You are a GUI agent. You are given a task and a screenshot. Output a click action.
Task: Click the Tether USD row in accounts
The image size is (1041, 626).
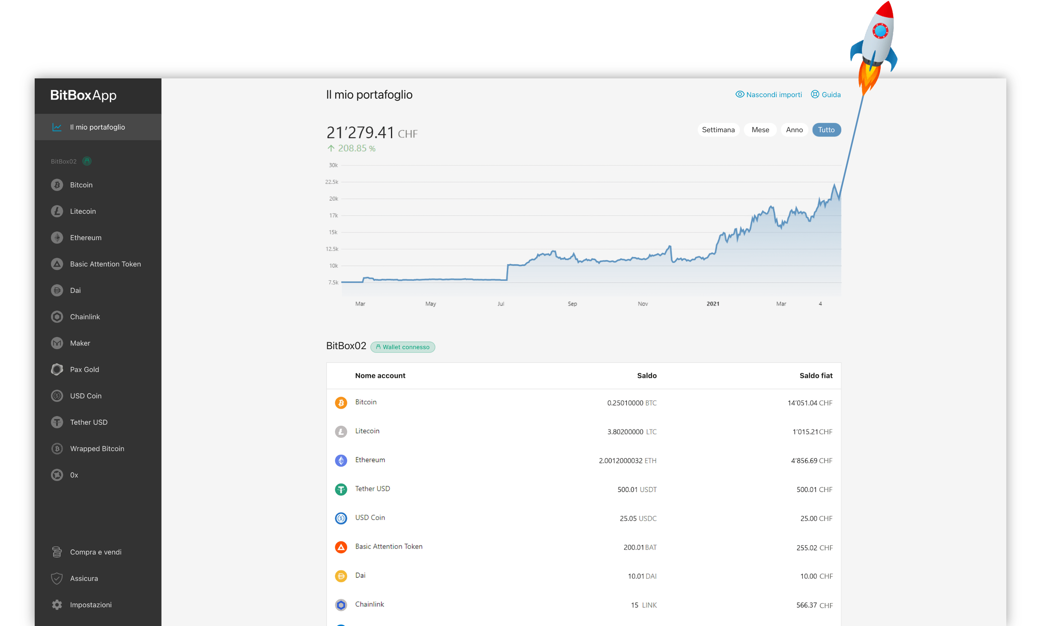pyautogui.click(x=583, y=489)
